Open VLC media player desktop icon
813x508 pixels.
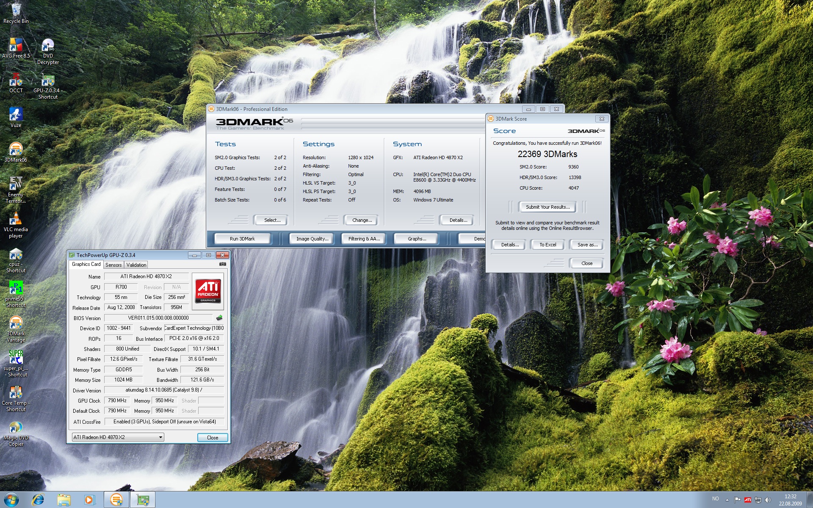16,225
